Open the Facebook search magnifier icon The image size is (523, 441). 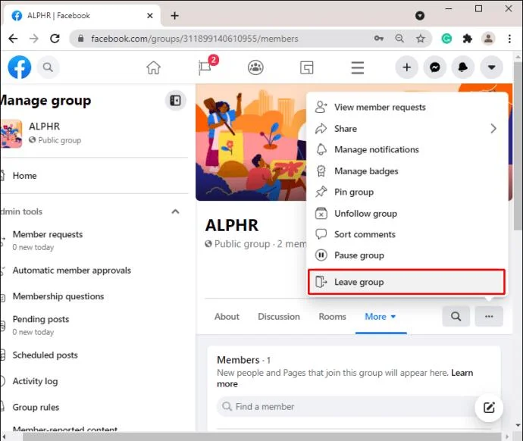point(48,67)
